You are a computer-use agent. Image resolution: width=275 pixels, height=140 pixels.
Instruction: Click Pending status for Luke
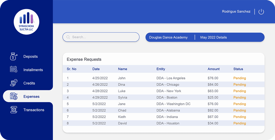(240, 91)
